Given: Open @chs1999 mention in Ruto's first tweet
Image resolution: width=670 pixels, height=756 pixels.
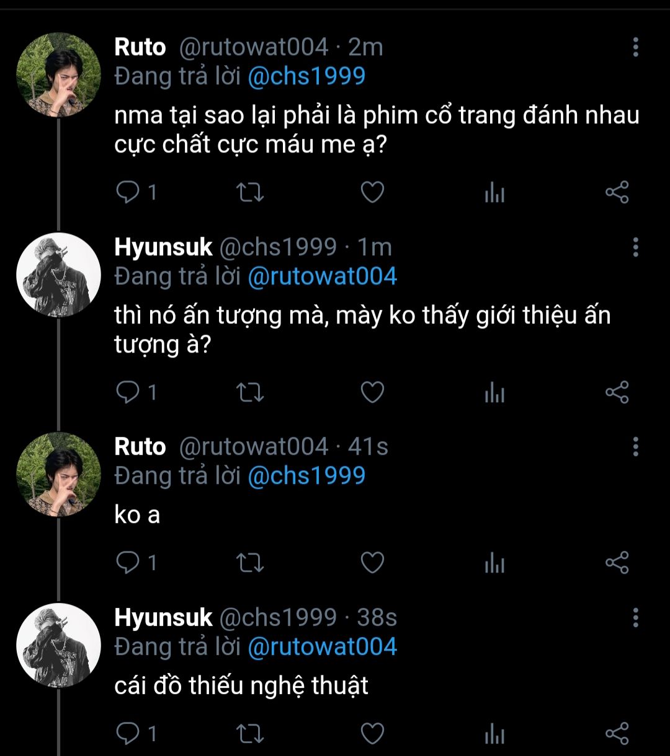Looking at the screenshot, I should (x=306, y=76).
